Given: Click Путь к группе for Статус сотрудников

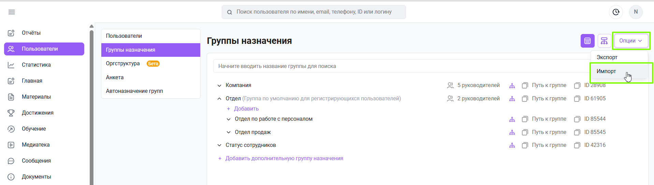Looking at the screenshot, I should pyautogui.click(x=549, y=145).
